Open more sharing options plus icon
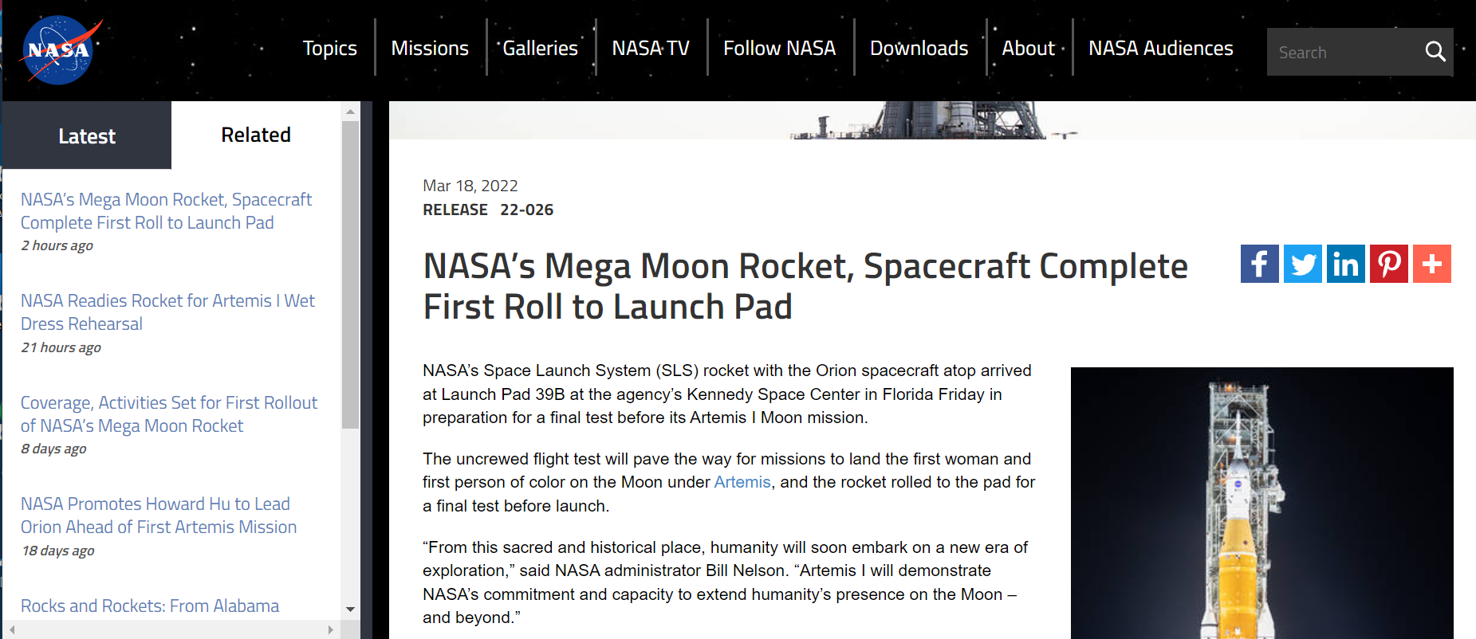The image size is (1476, 639). pos(1431,264)
